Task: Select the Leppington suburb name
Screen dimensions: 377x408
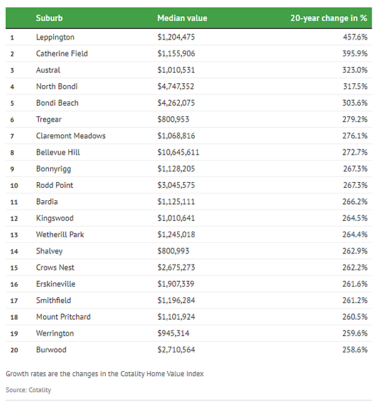Action: 55,37
